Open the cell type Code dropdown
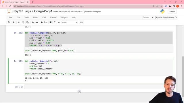 (70, 22)
